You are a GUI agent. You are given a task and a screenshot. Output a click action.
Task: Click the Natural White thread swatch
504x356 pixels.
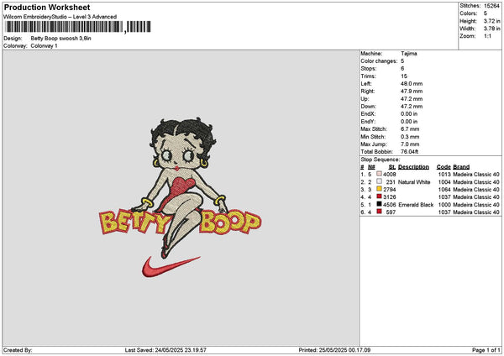[379, 181]
